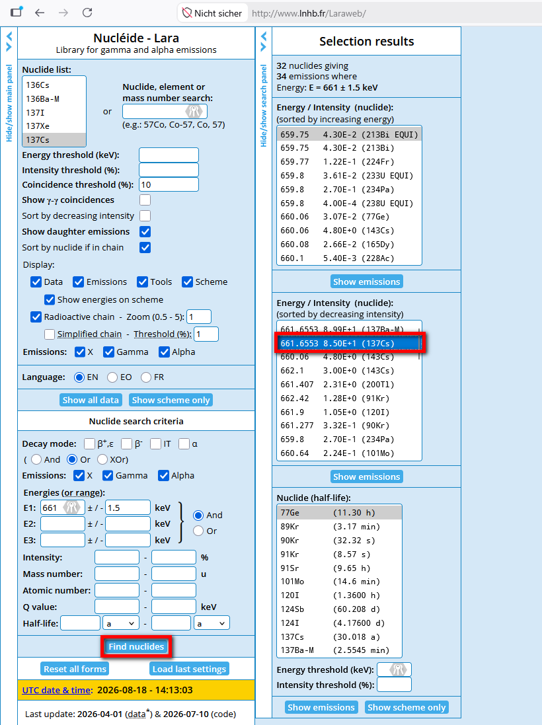This screenshot has height=725, width=542.
Task: Click the Zoom value input field
Action: tap(199, 317)
